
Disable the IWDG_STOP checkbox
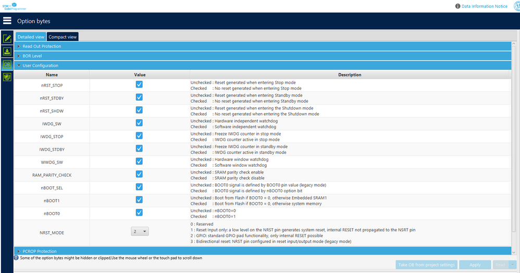click(x=139, y=135)
